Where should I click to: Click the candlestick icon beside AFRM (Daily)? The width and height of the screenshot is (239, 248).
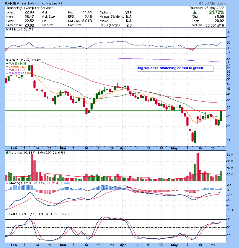point(7,60)
